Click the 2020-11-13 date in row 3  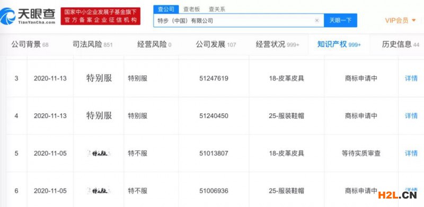pos(50,78)
